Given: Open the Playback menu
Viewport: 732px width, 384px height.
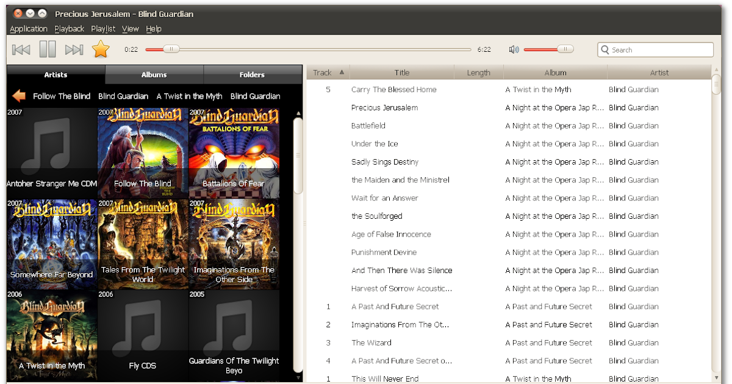Looking at the screenshot, I should pyautogui.click(x=69, y=29).
